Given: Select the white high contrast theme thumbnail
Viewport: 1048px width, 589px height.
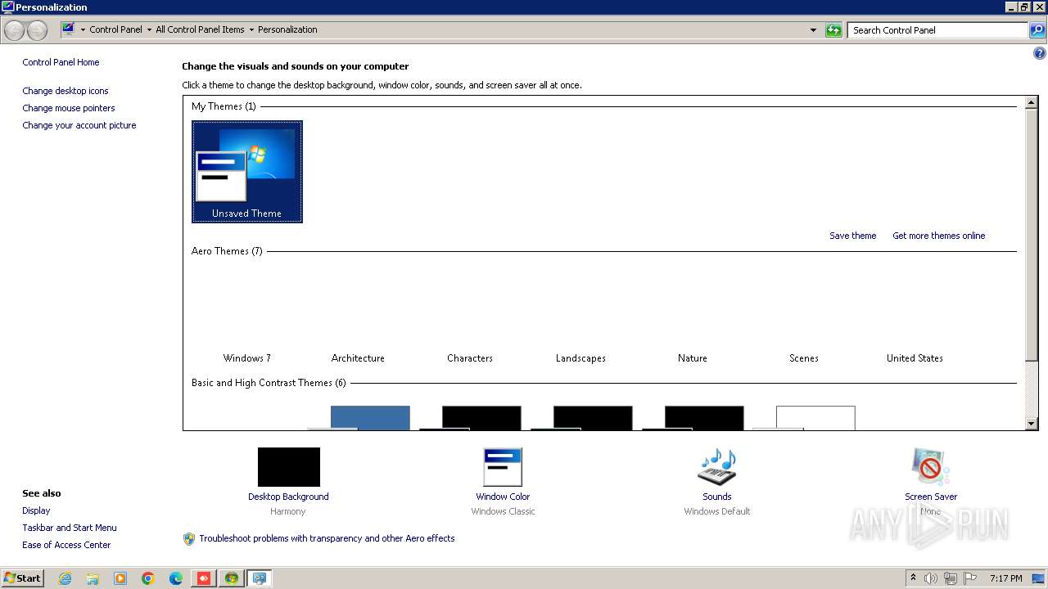Looking at the screenshot, I should coord(805,417).
